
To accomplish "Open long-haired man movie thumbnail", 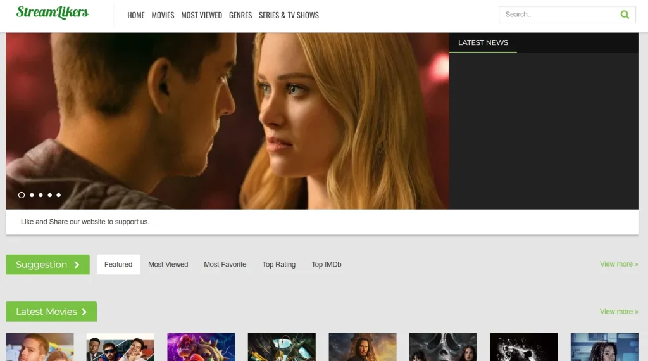I will coord(363,347).
